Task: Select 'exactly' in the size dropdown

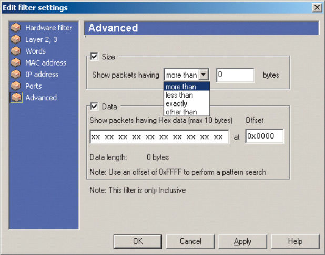Action: [x=176, y=103]
